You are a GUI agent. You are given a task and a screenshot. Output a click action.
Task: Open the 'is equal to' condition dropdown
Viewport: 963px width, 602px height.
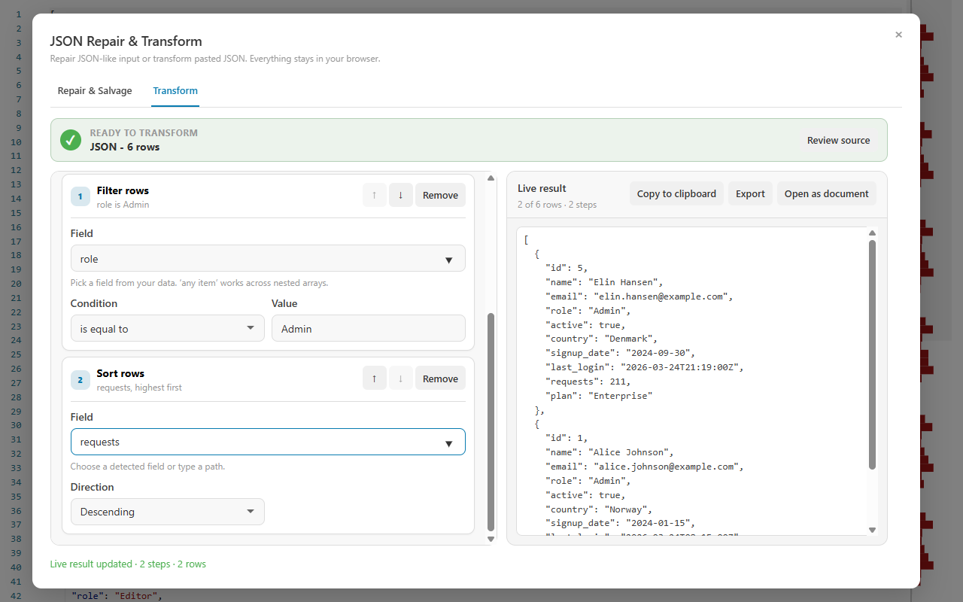168,328
